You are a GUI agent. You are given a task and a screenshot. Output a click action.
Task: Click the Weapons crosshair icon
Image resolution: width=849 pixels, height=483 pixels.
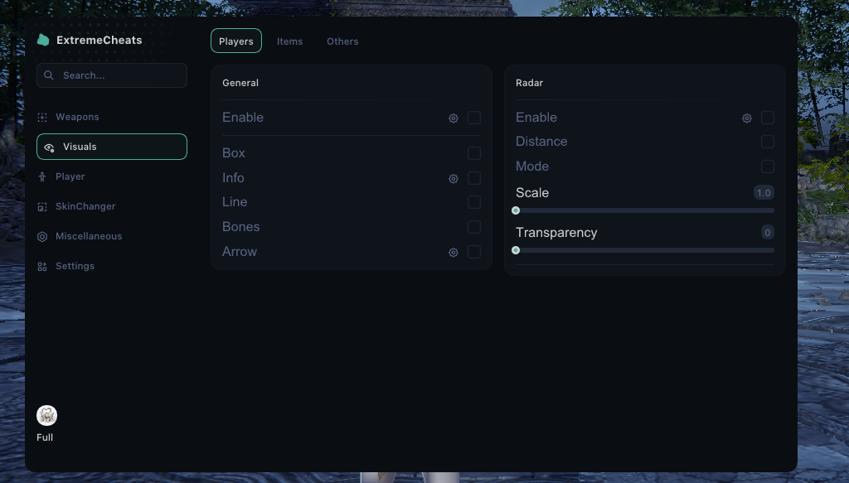pos(42,118)
